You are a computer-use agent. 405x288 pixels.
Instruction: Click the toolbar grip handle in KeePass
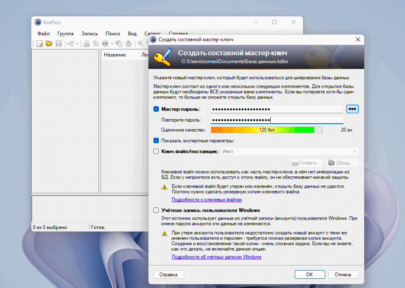tap(33, 44)
